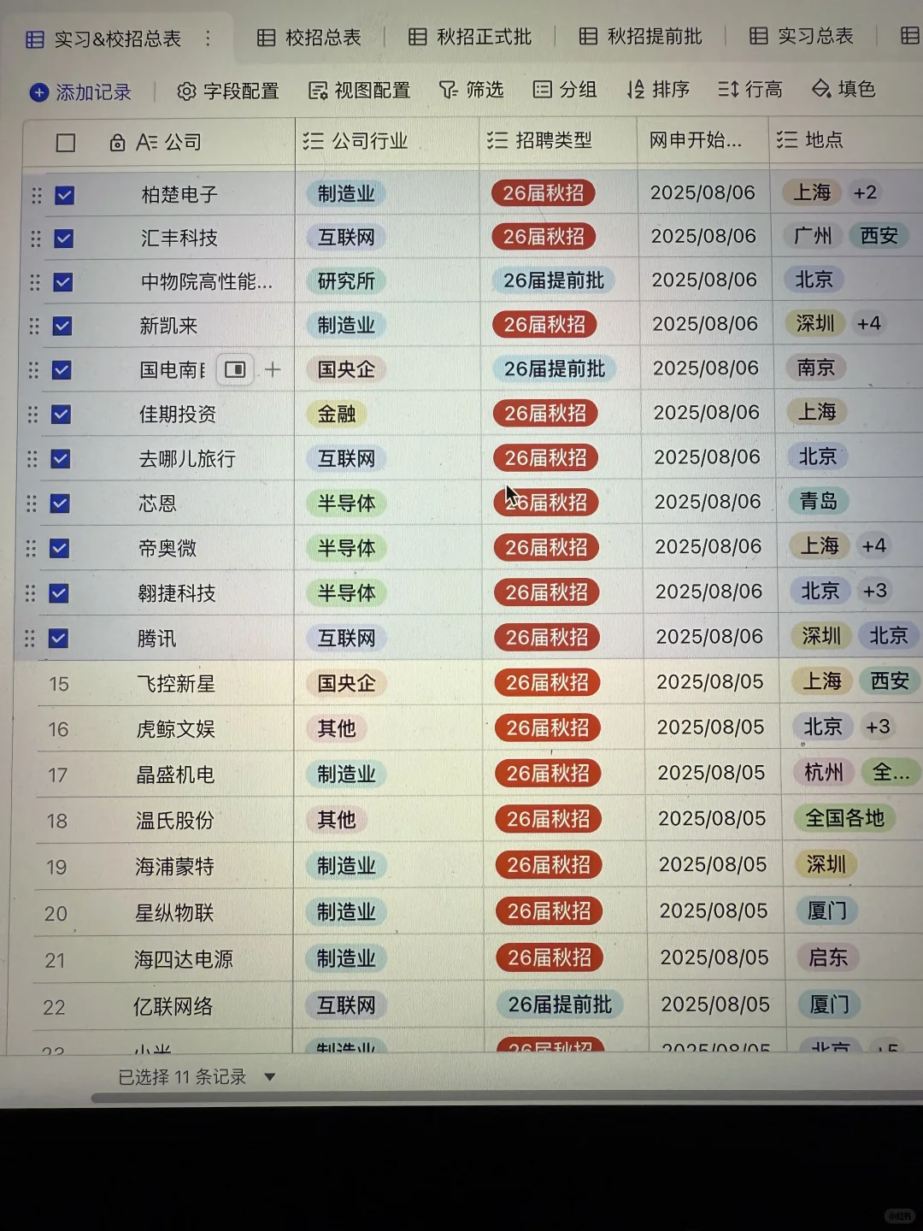Click the 星纵物联 company cell

click(174, 913)
